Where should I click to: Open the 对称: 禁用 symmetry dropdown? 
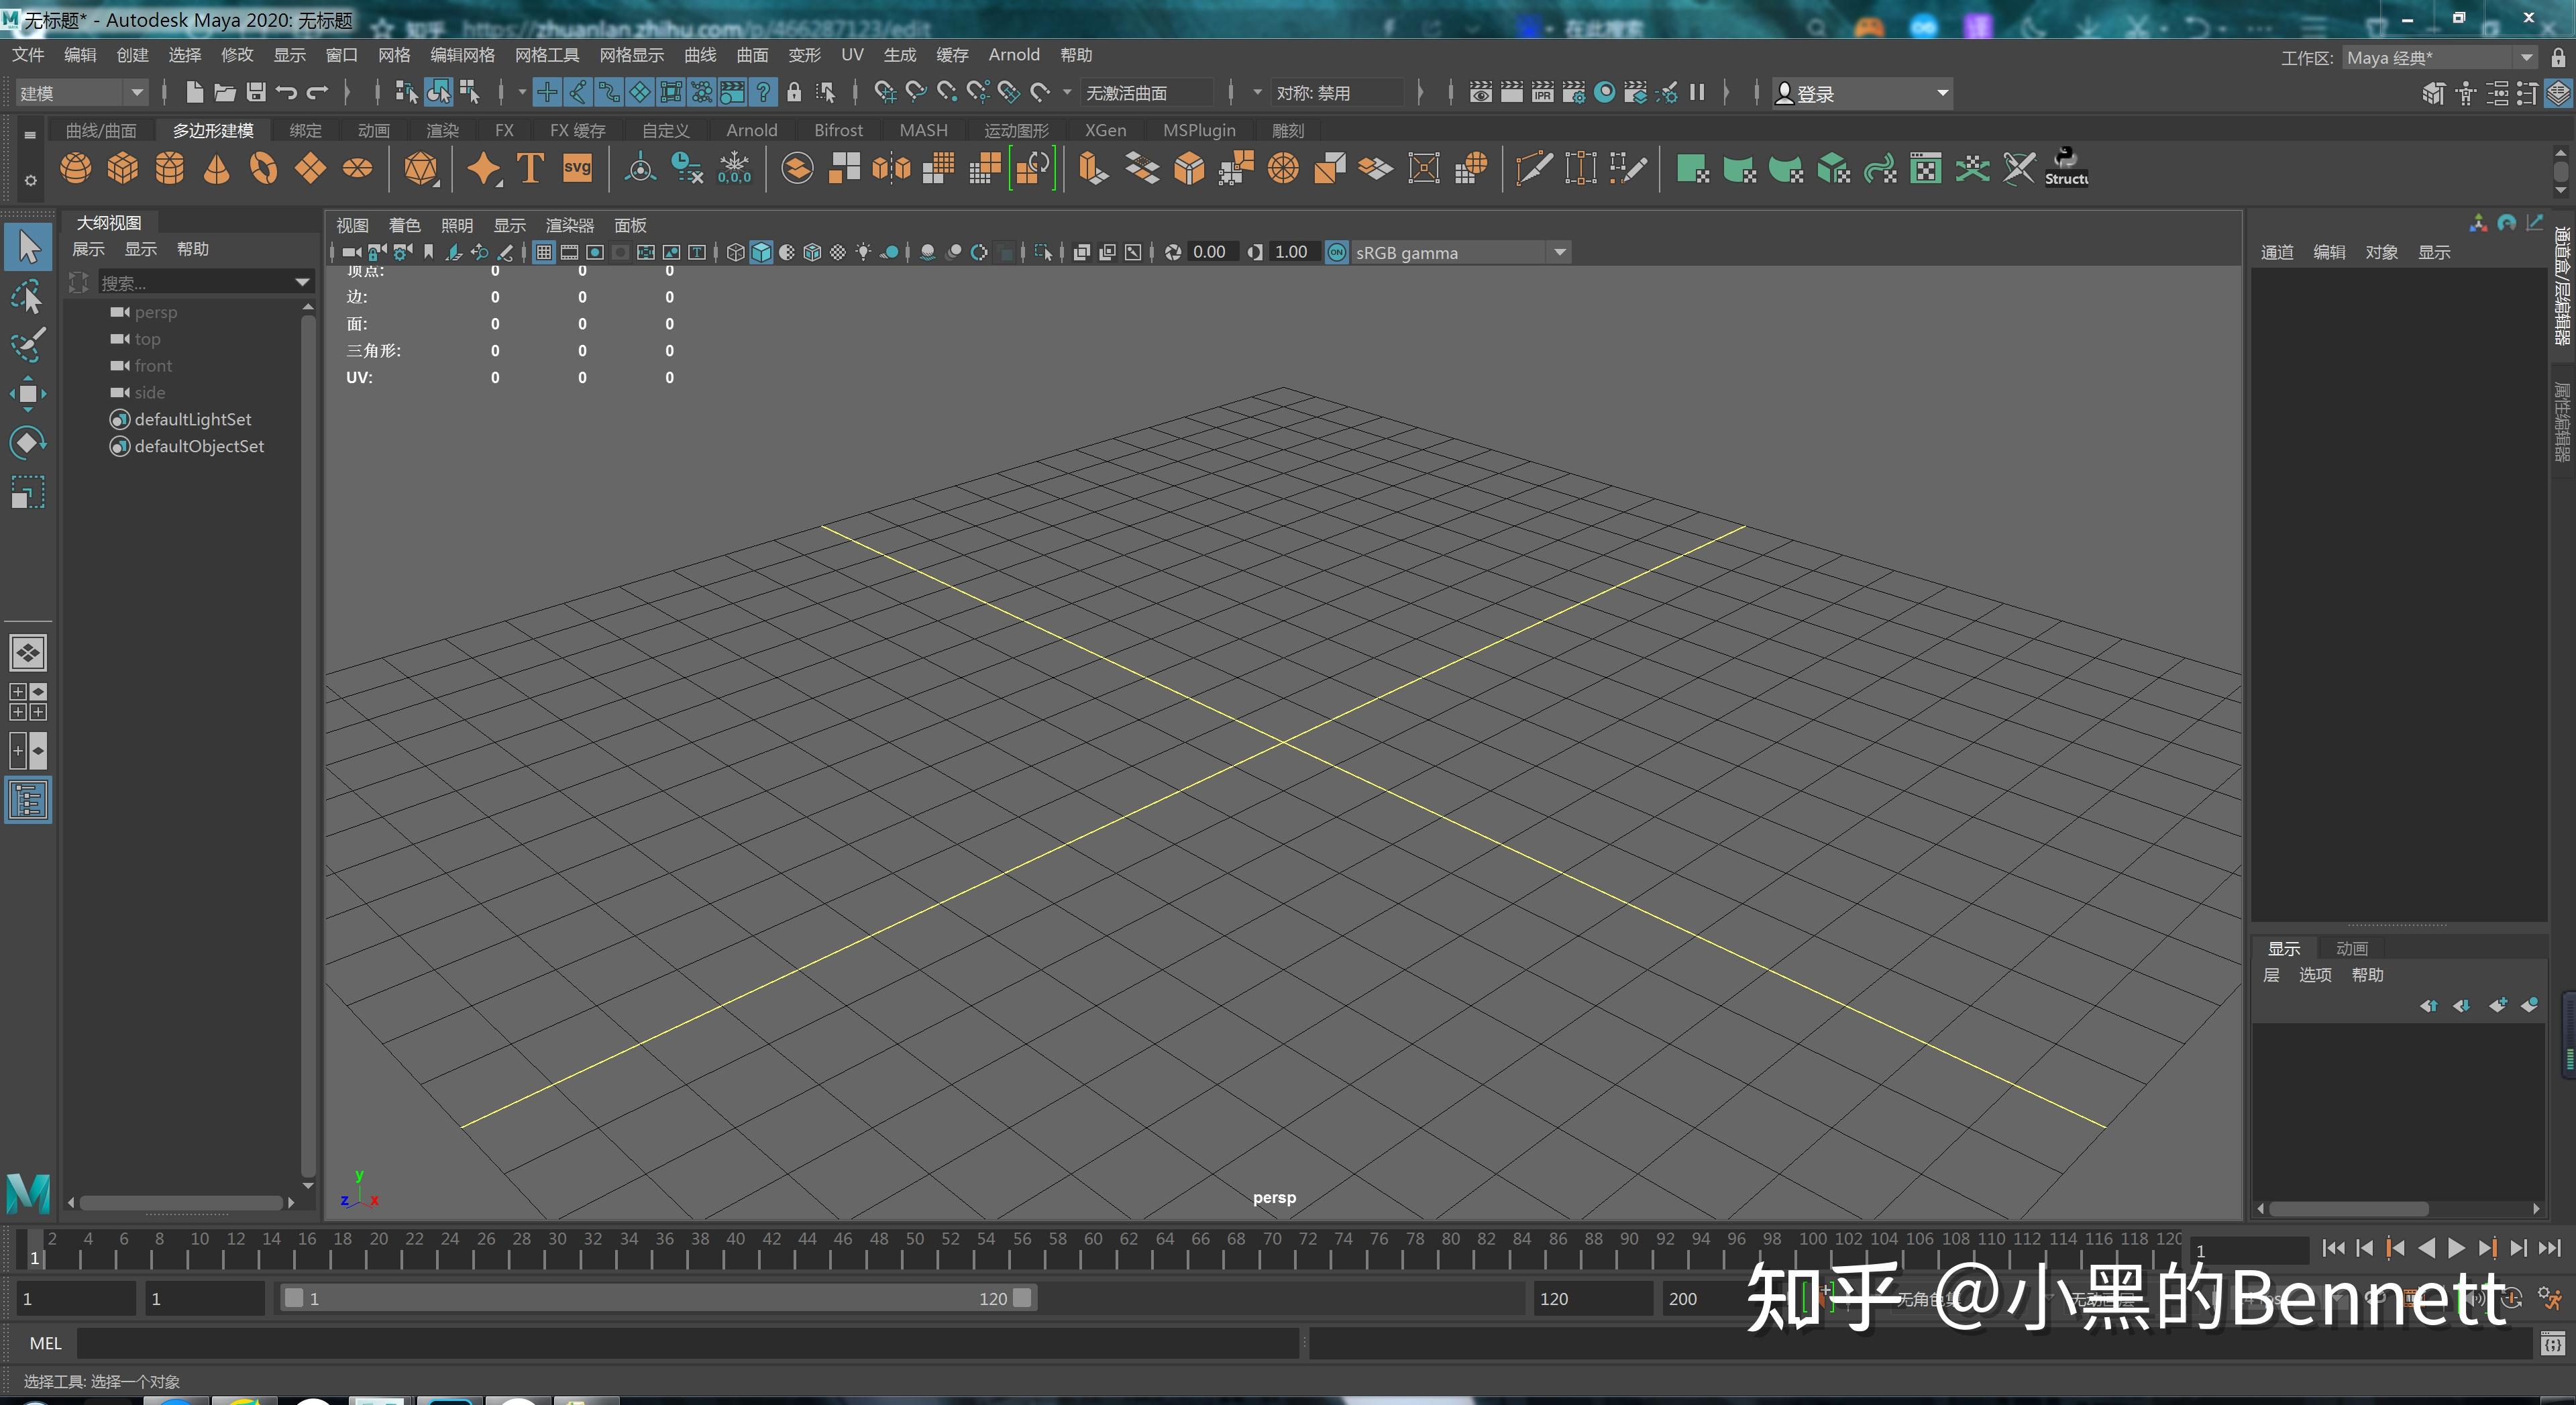(x=1338, y=93)
